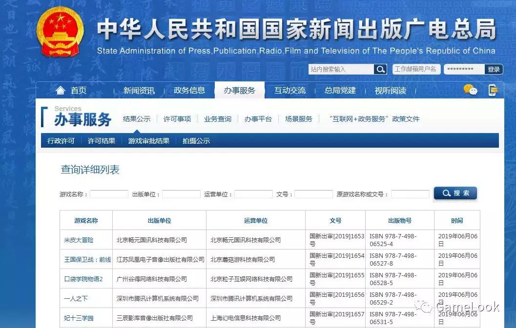Click the magnifier icon inside the 搜索 button
The image size is (516, 328).
(x=446, y=193)
